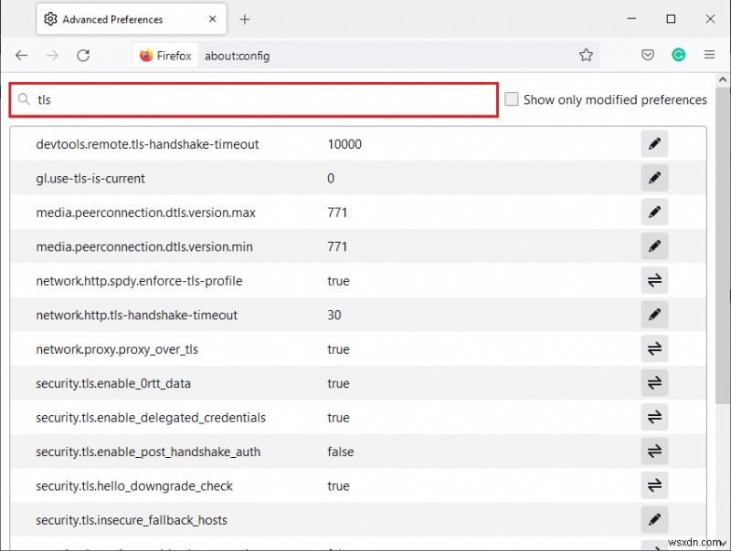Screen dimensions: 731x551
Task: Open the Firefox application menu
Action: pos(710,55)
